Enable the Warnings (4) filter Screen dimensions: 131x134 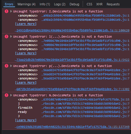point(26,4)
